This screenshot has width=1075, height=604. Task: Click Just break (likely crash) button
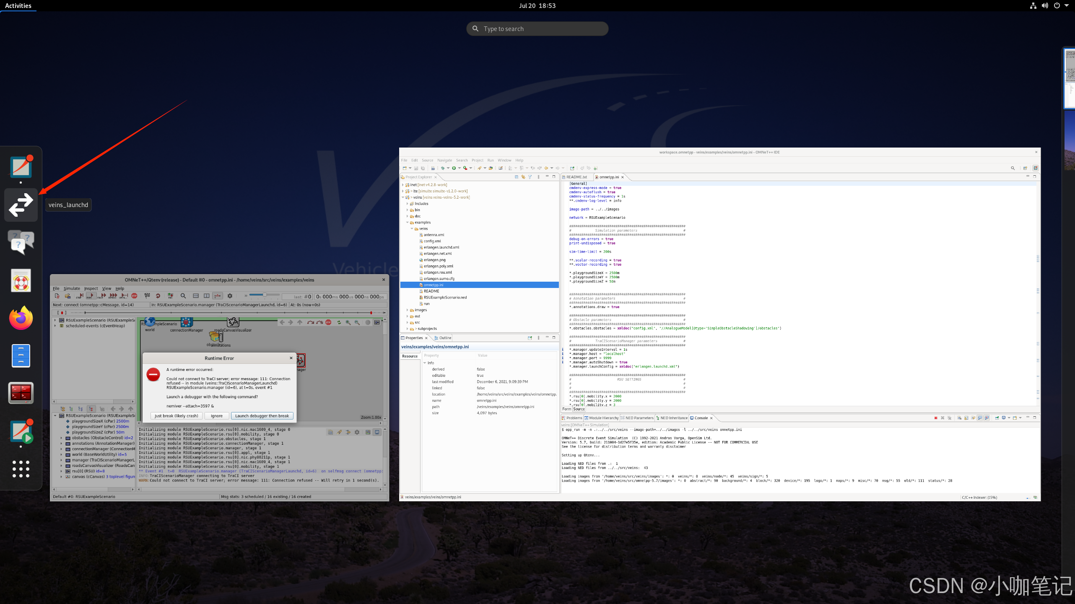[176, 416]
